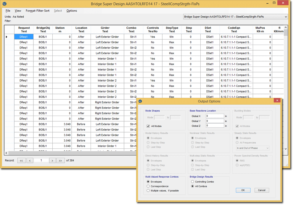Jump to last record using >> button

[x=60, y=161]
